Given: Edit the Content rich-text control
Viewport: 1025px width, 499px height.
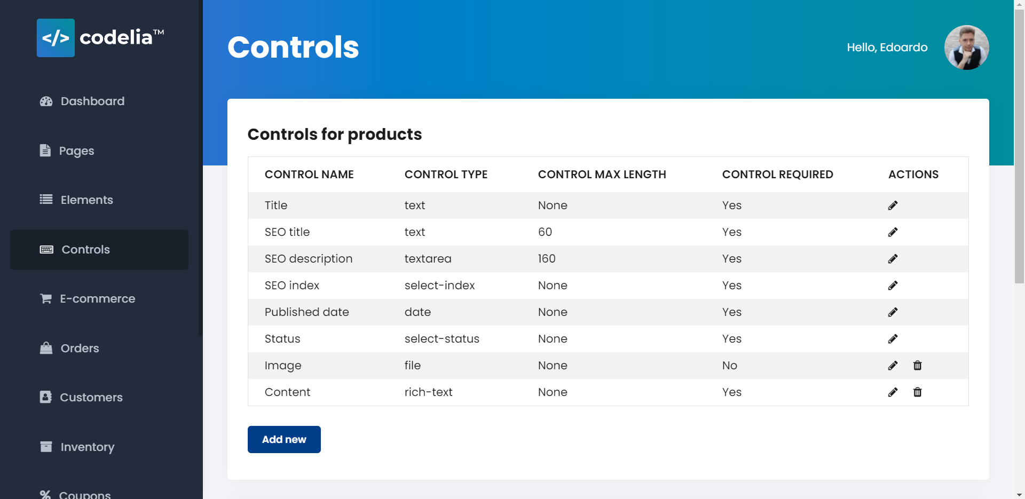Looking at the screenshot, I should (x=893, y=392).
